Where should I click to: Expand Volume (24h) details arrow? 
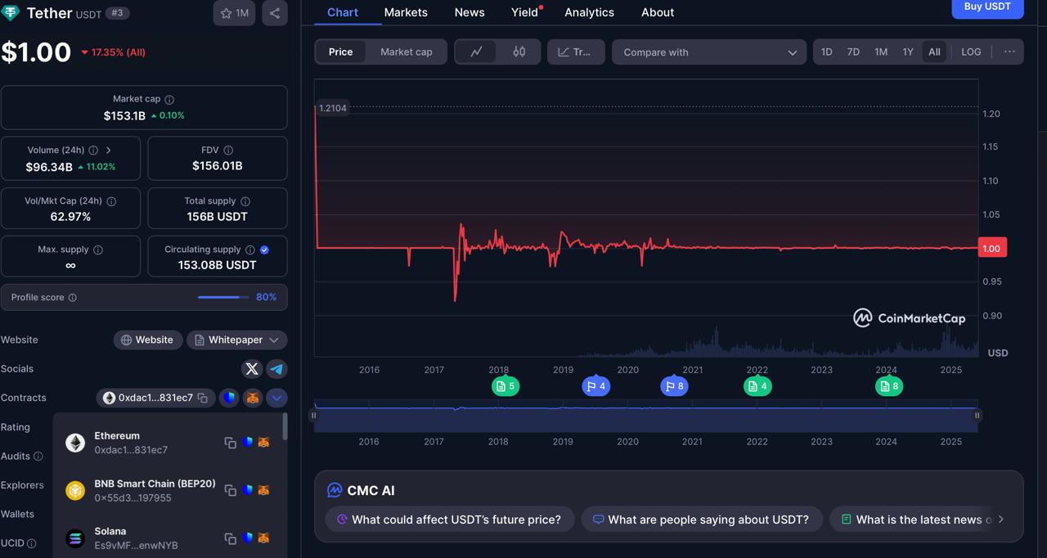tap(108, 151)
